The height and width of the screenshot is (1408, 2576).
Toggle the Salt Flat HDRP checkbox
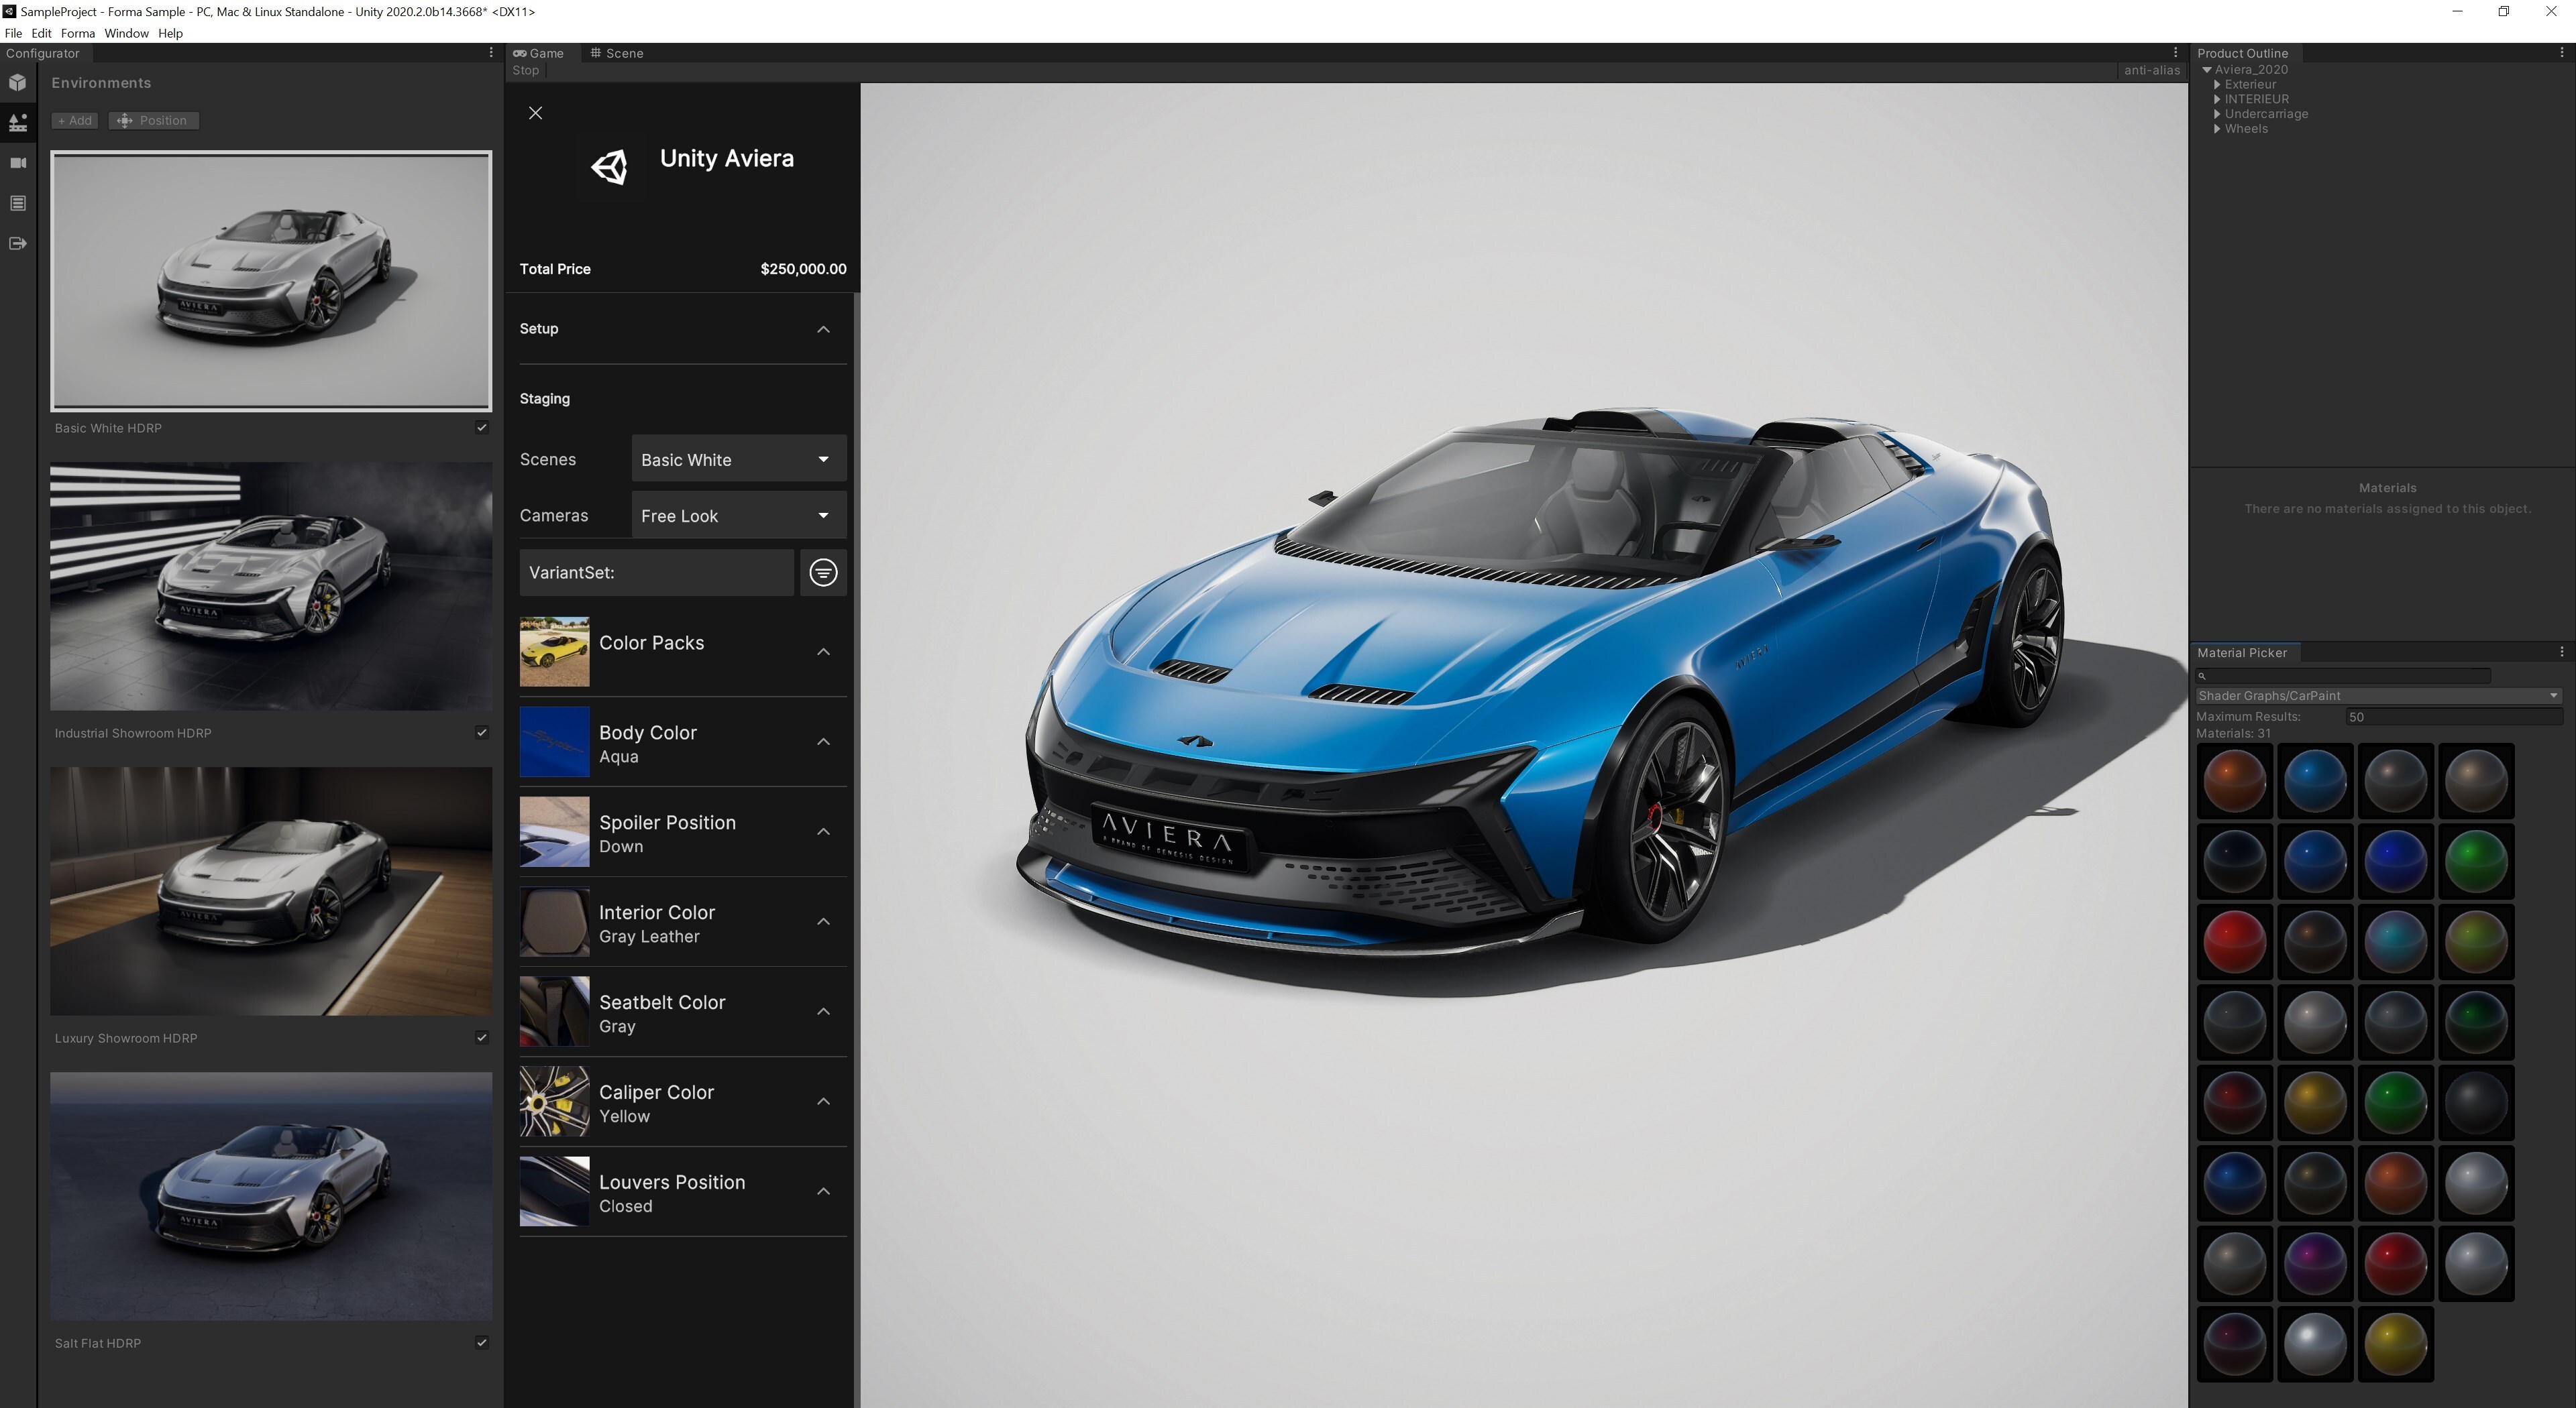click(x=481, y=1342)
